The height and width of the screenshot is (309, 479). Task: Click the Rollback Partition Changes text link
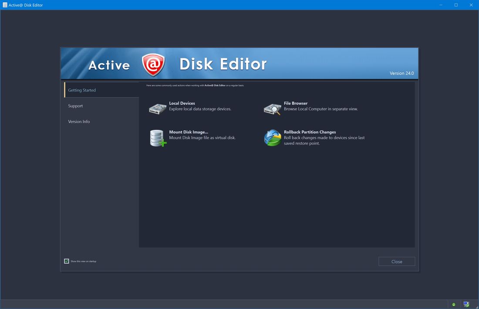310,132
